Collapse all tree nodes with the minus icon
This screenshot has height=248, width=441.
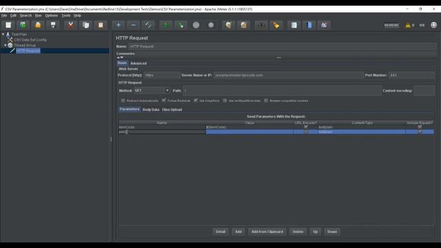click(133, 25)
